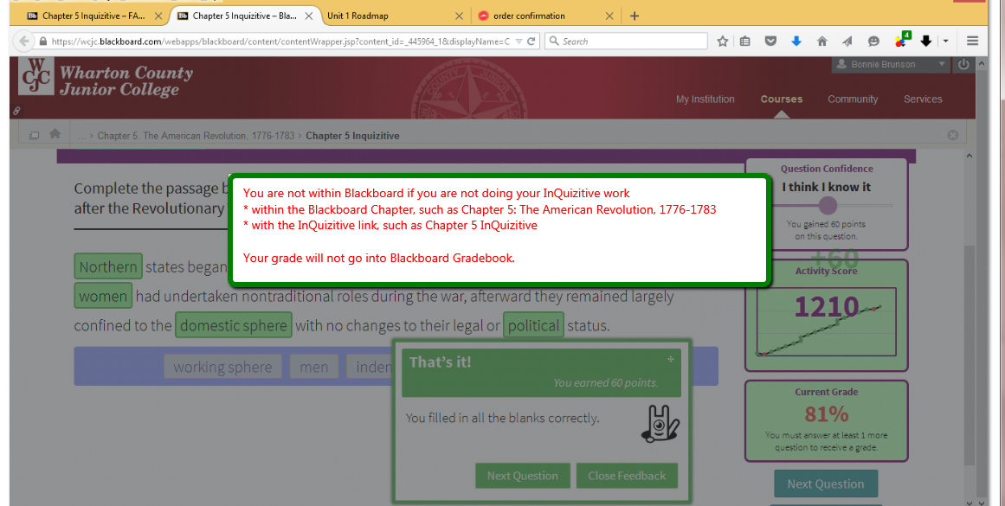1005x506 pixels.
Task: Close the order confirmation tab
Action: [x=609, y=16]
